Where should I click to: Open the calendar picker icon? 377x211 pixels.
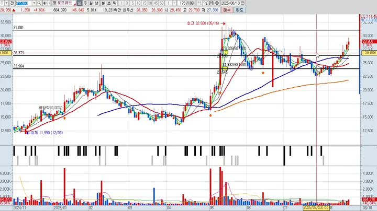pos(243,3)
